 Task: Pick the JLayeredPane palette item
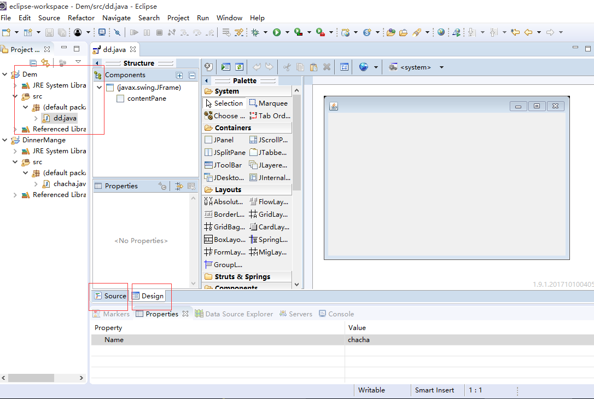[269, 165]
